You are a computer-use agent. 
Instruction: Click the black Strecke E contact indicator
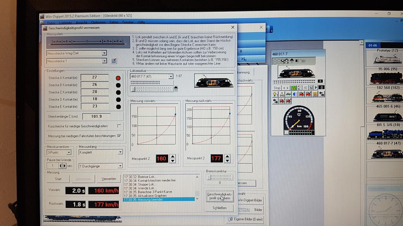pyautogui.click(x=118, y=107)
